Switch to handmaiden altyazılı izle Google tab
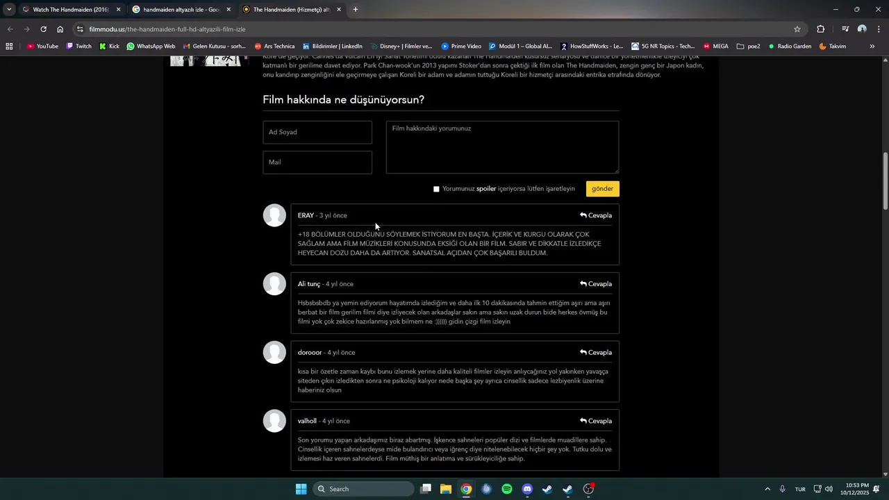Viewport: 889px width, 500px height. point(181,10)
